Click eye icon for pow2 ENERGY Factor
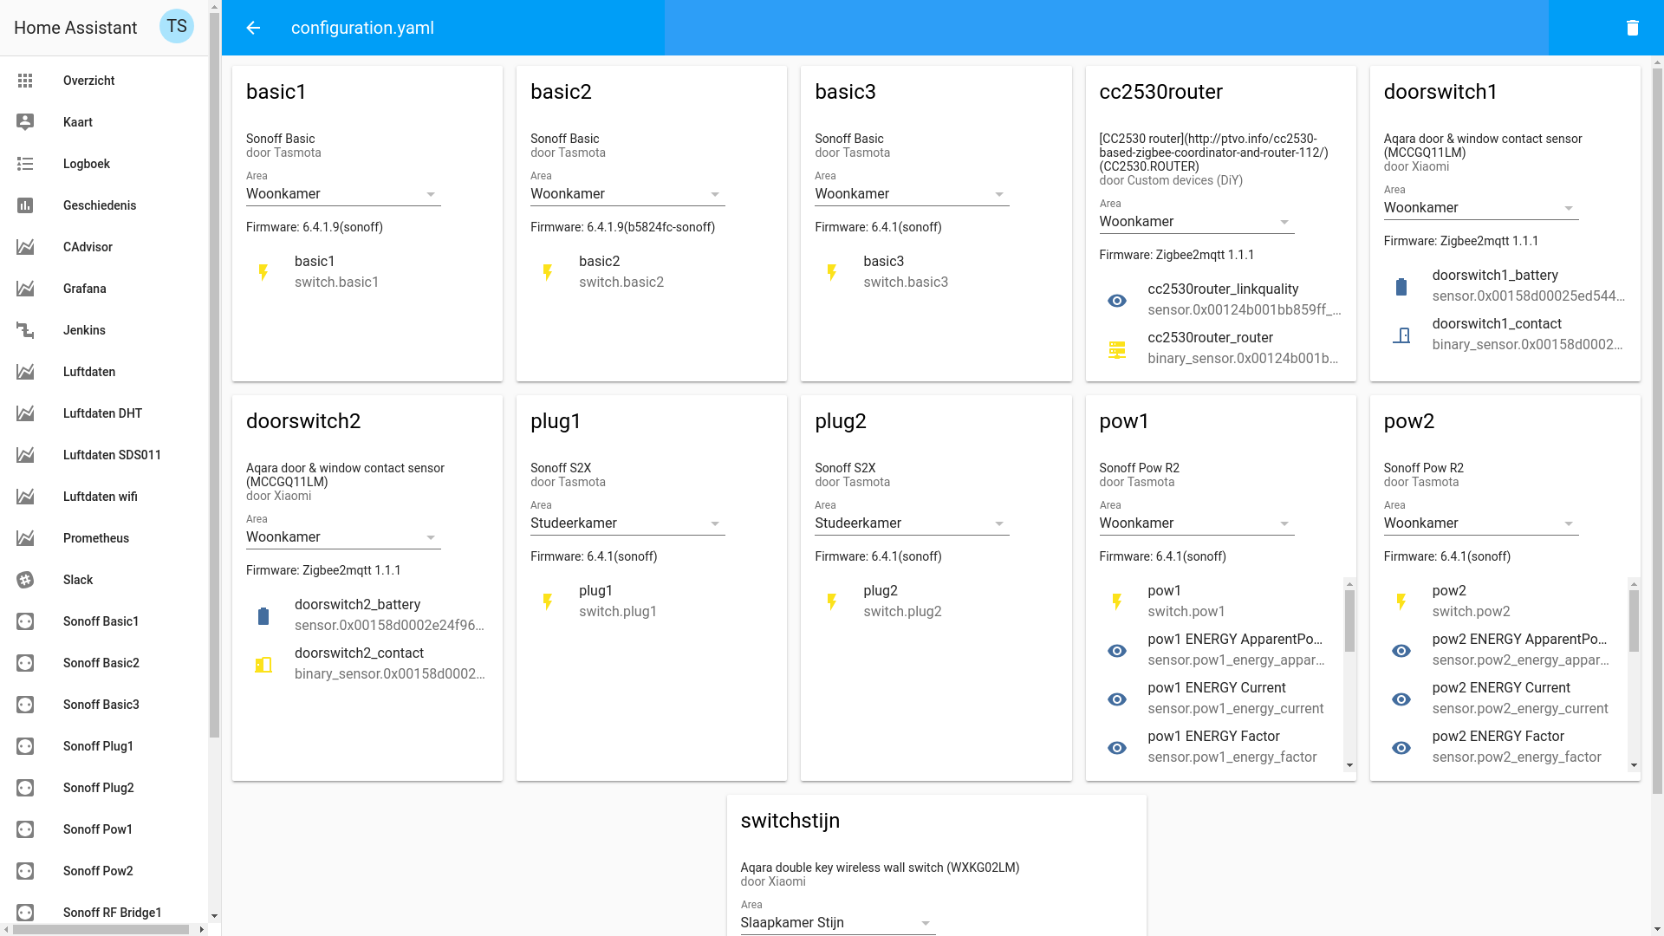1664x936 pixels. point(1401,747)
